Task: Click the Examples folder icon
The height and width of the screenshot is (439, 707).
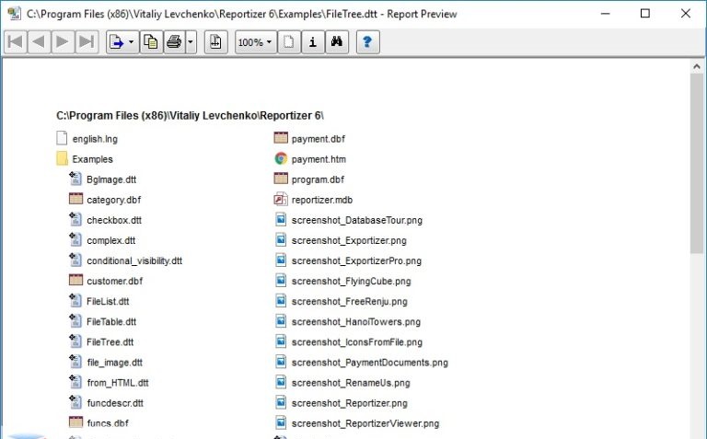Action: click(x=63, y=158)
